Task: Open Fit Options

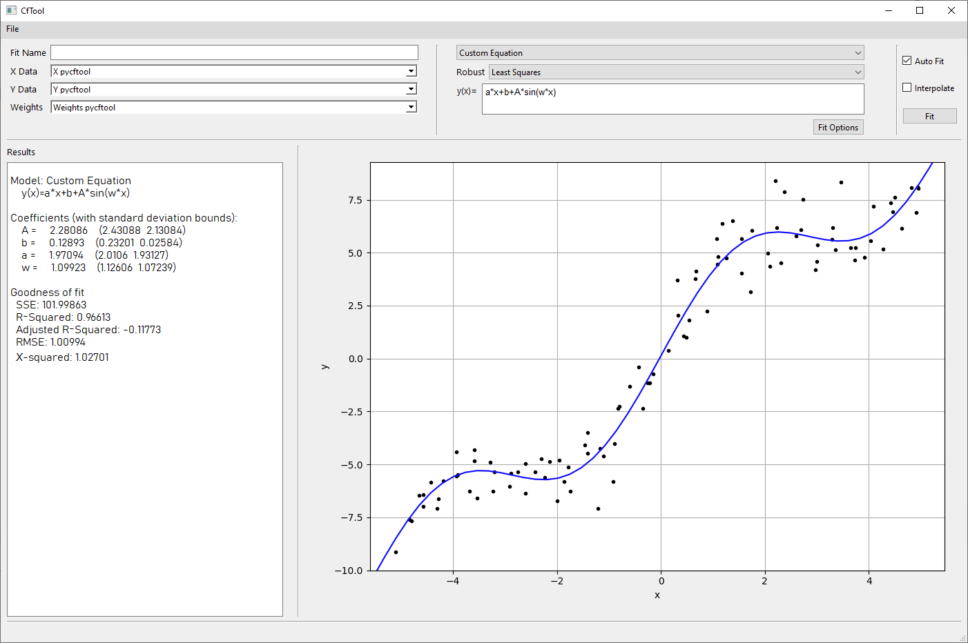Action: pos(838,128)
